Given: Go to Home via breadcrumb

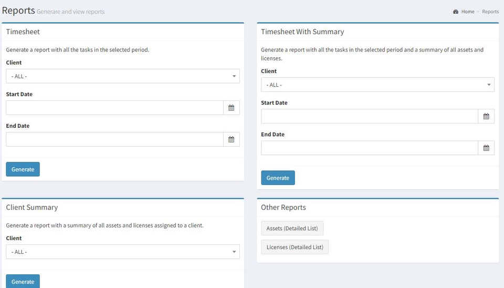Looking at the screenshot, I should pos(468,12).
